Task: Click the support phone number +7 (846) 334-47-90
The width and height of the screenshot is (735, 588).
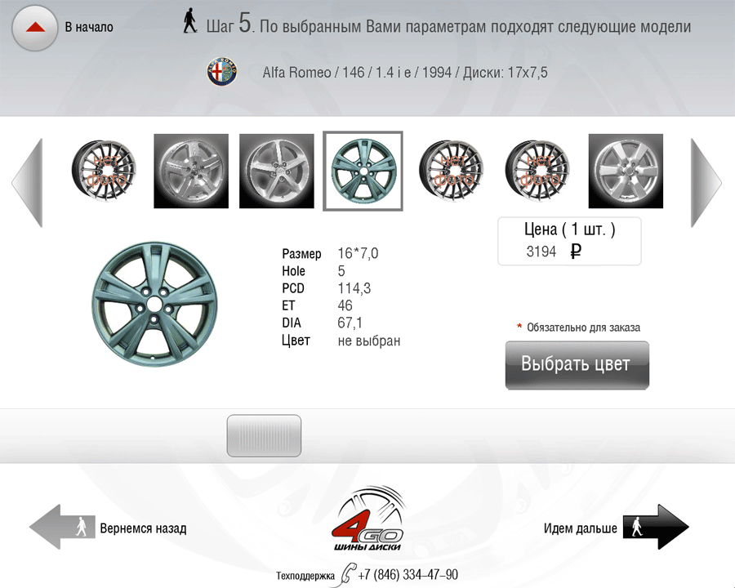Action: tap(408, 574)
